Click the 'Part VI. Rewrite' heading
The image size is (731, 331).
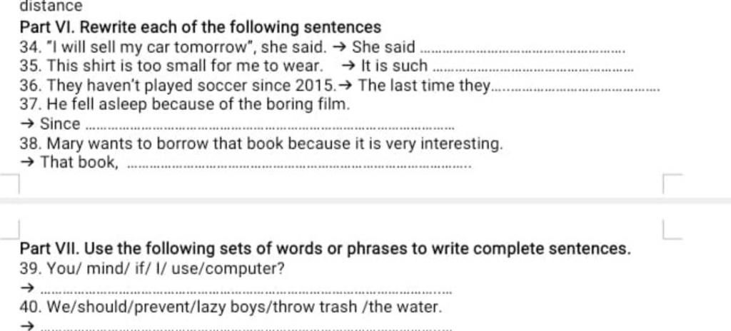[201, 28]
